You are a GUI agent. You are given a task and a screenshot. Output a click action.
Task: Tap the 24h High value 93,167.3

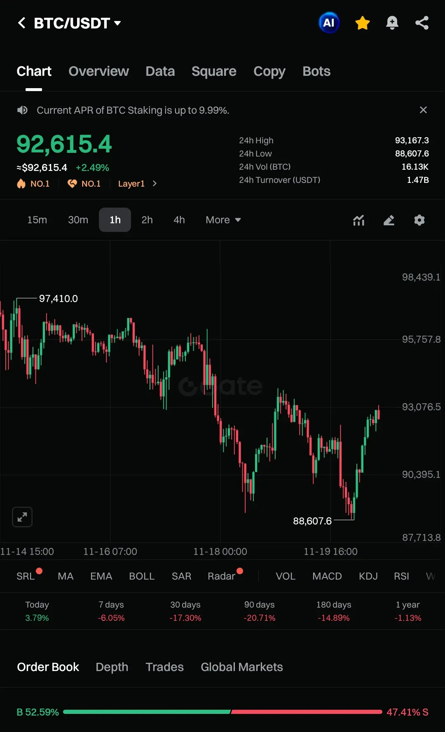click(x=412, y=140)
